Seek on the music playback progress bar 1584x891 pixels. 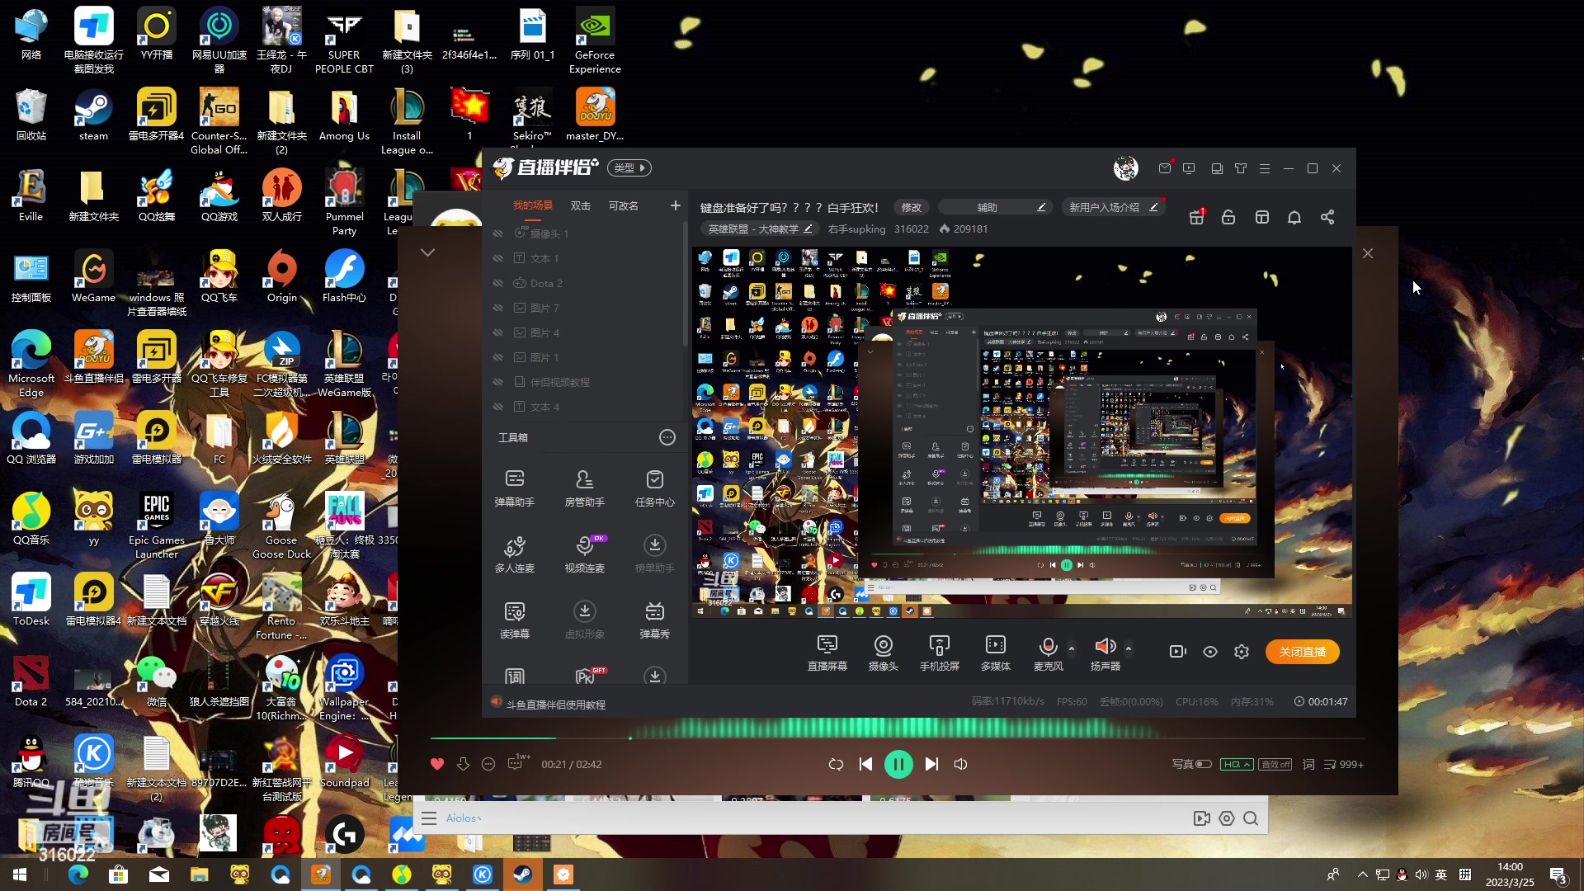pos(897,738)
